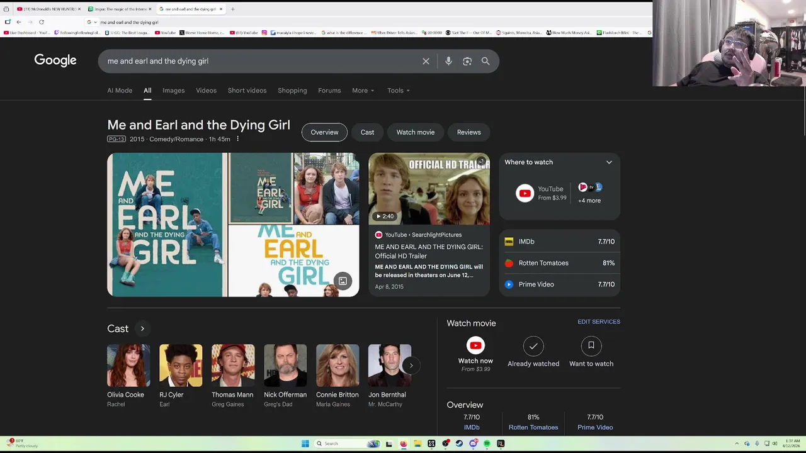The width and height of the screenshot is (806, 453).
Task: Expand the Cast section arrow
Action: 142,328
